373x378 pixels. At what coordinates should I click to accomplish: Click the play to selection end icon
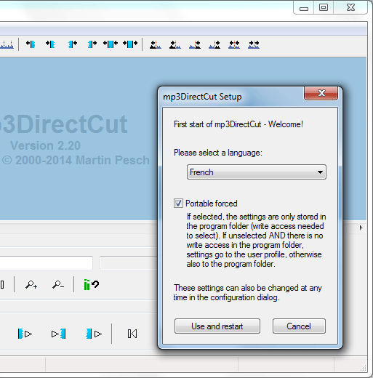[x=58, y=334]
